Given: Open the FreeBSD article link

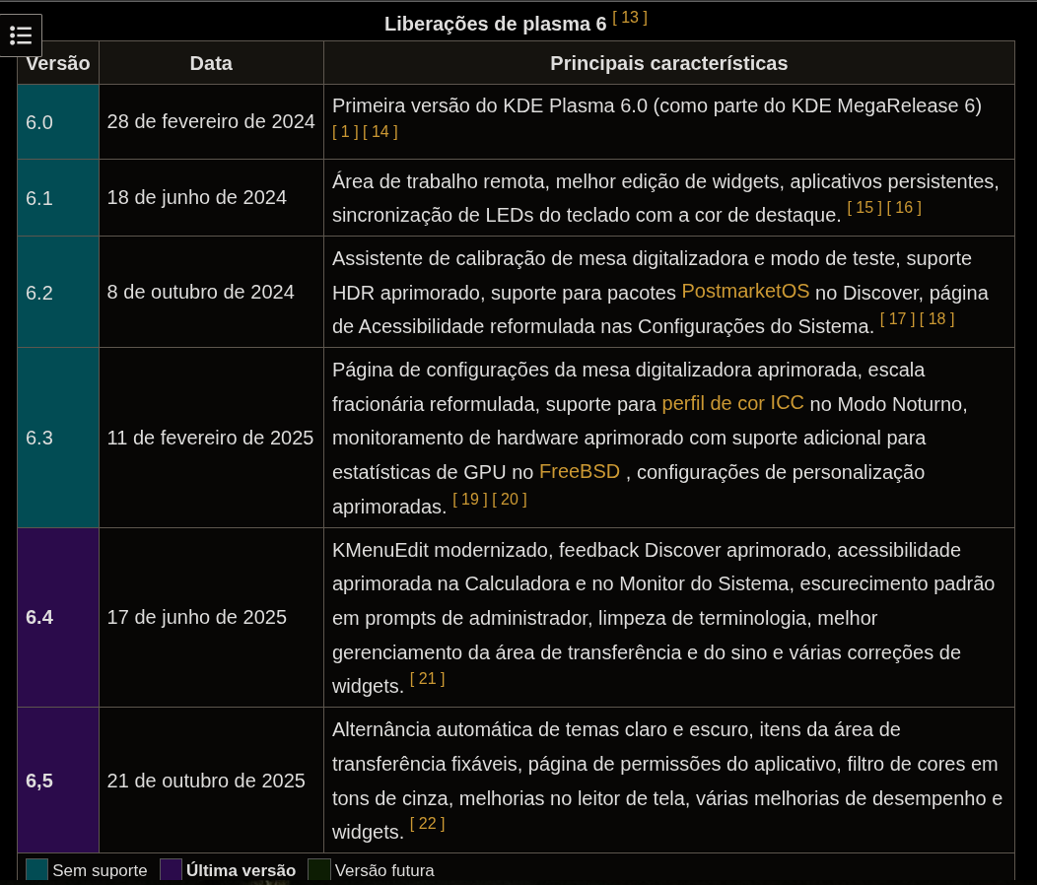Looking at the screenshot, I should 580,471.
